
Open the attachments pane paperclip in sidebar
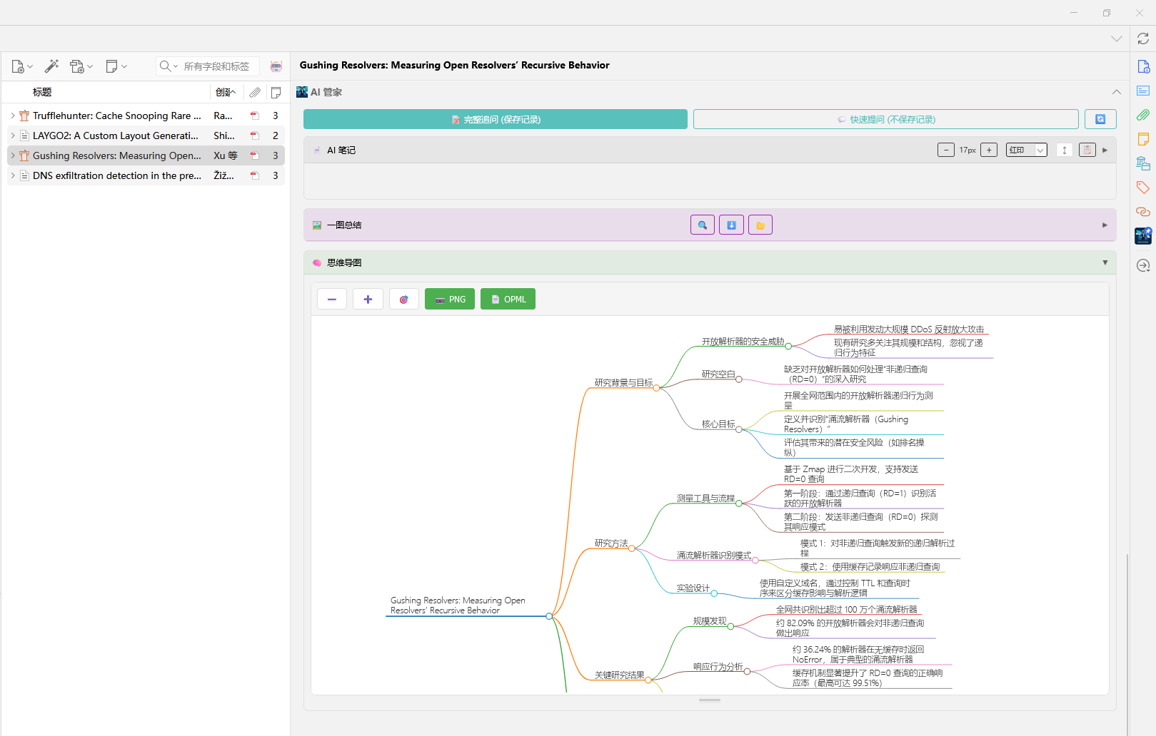click(1142, 115)
